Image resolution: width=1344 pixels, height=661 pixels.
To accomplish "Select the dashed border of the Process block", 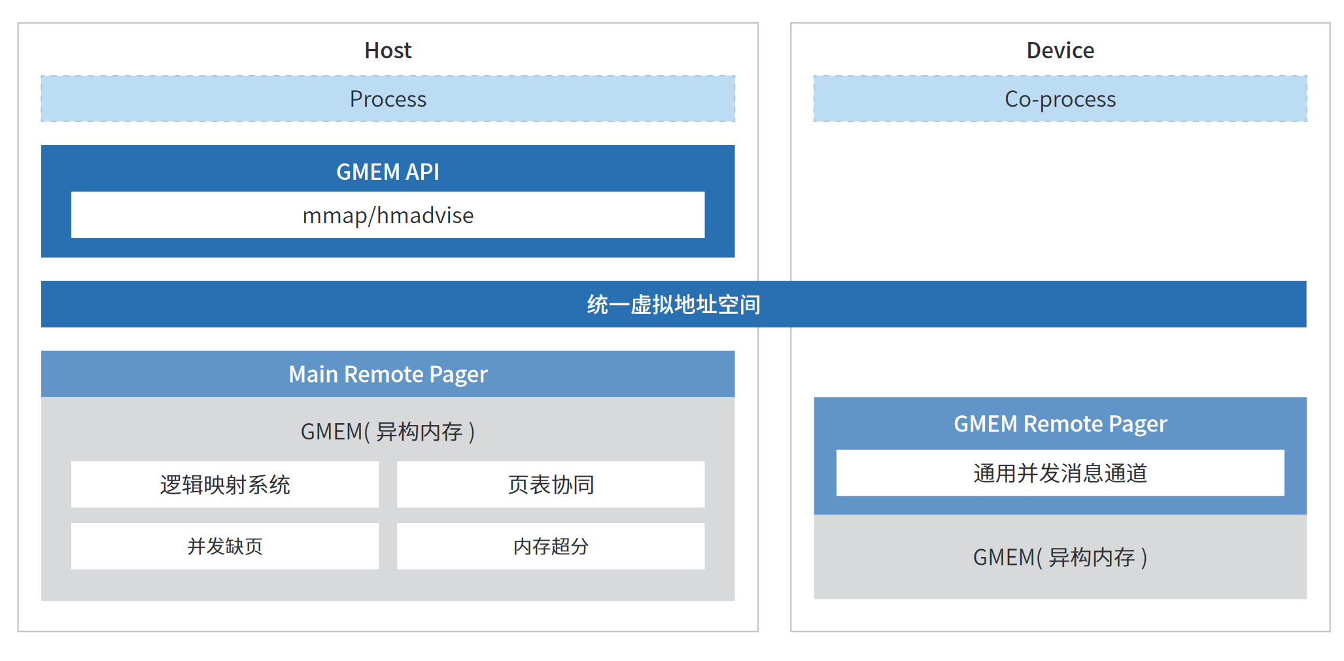I will [388, 78].
